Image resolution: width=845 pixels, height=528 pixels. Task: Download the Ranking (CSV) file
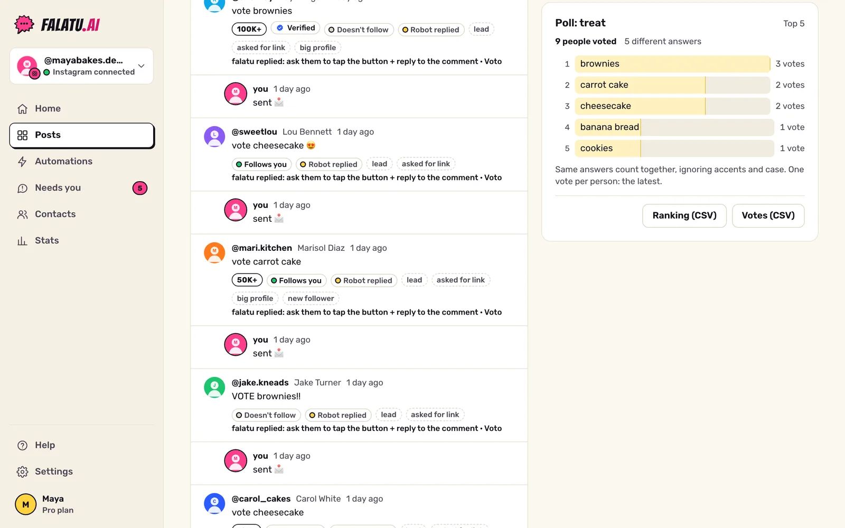pos(684,215)
